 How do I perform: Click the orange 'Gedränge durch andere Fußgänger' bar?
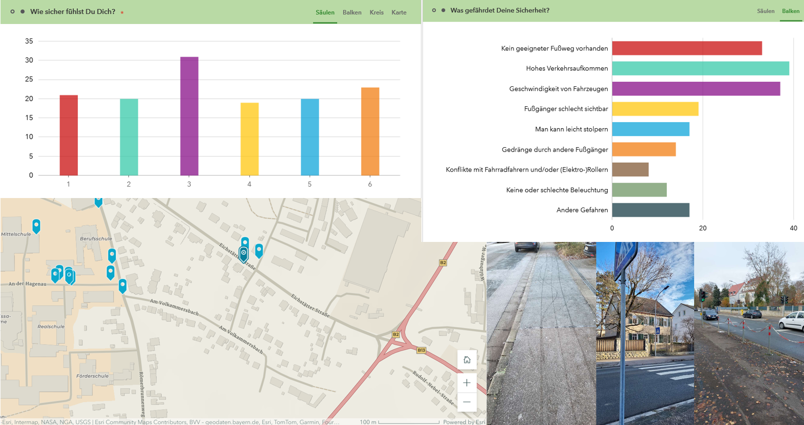644,149
